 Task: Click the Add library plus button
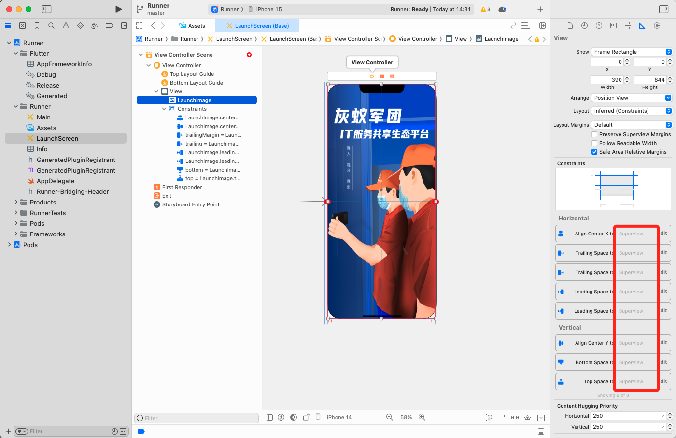coord(540,9)
